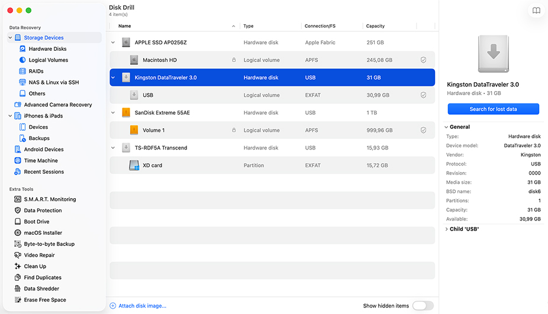
Task: Click the Clean Up sparkle icon
Action: coord(18,266)
